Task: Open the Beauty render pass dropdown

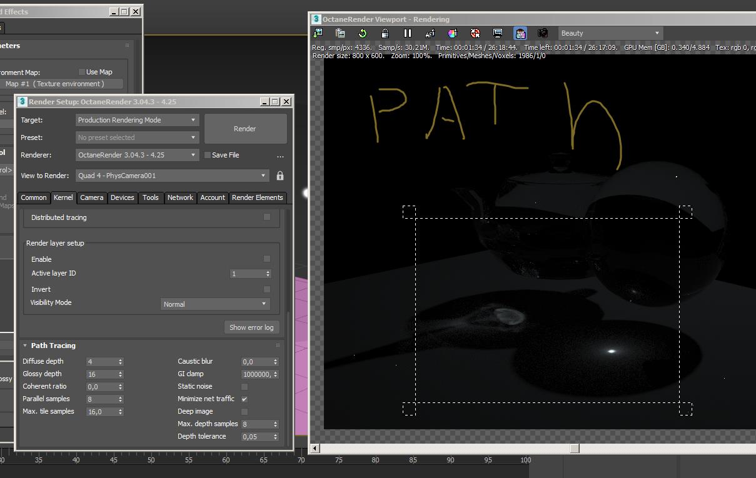Action: [610, 33]
